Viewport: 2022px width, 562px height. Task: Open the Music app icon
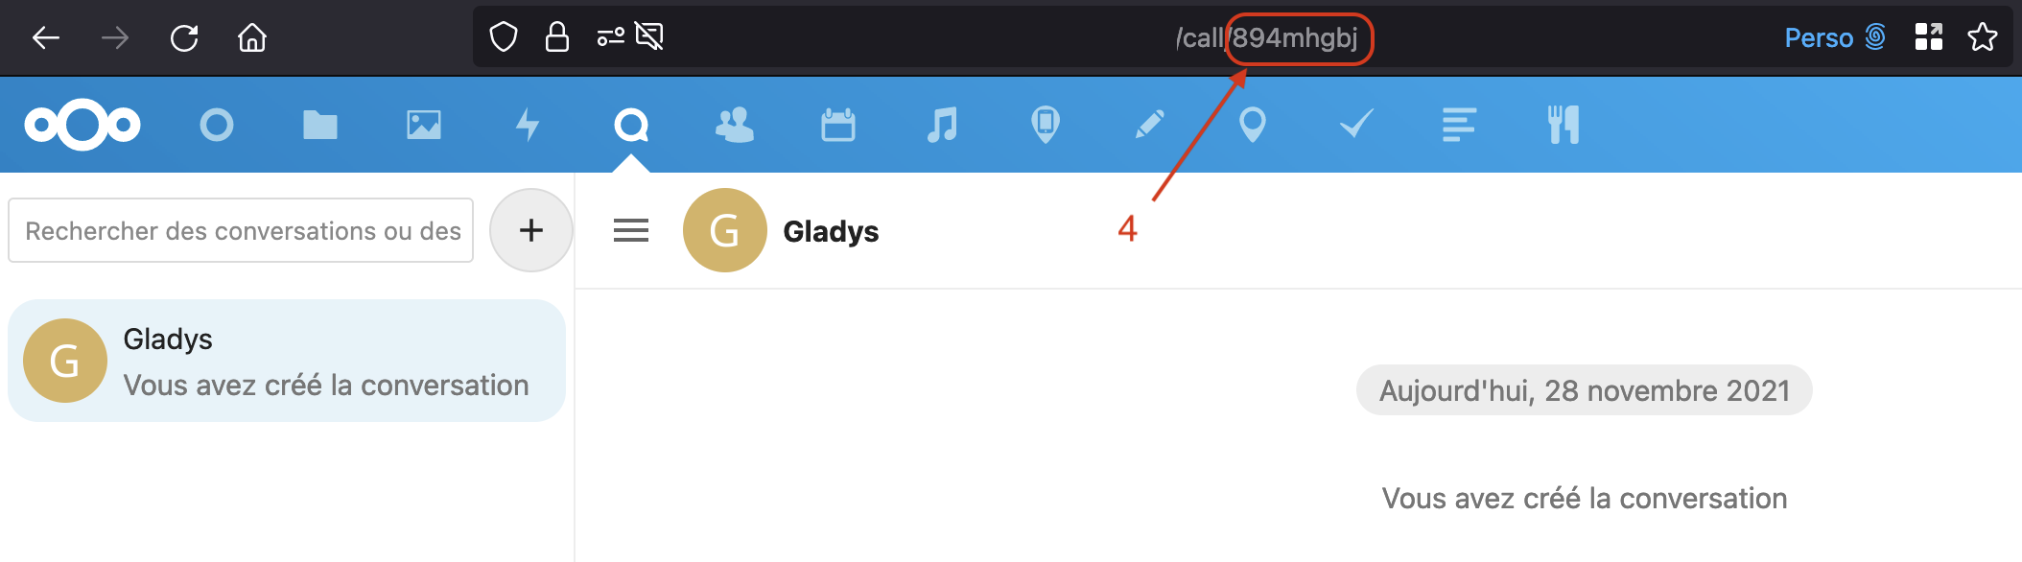(x=942, y=125)
